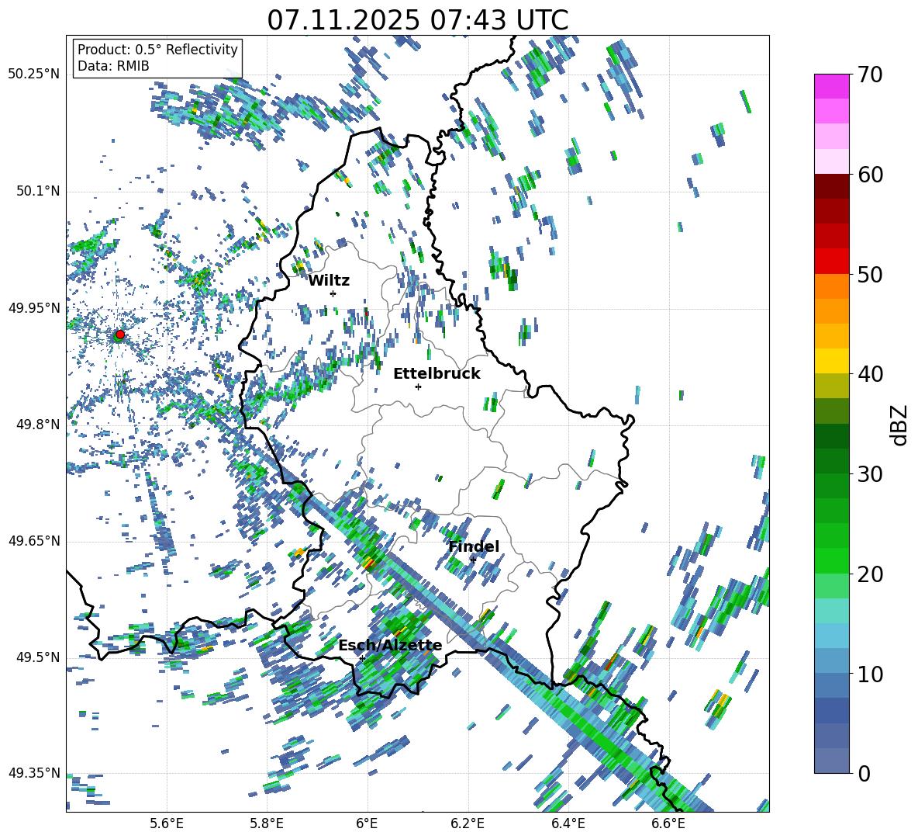Click the Ettelbruck city label

(x=437, y=374)
